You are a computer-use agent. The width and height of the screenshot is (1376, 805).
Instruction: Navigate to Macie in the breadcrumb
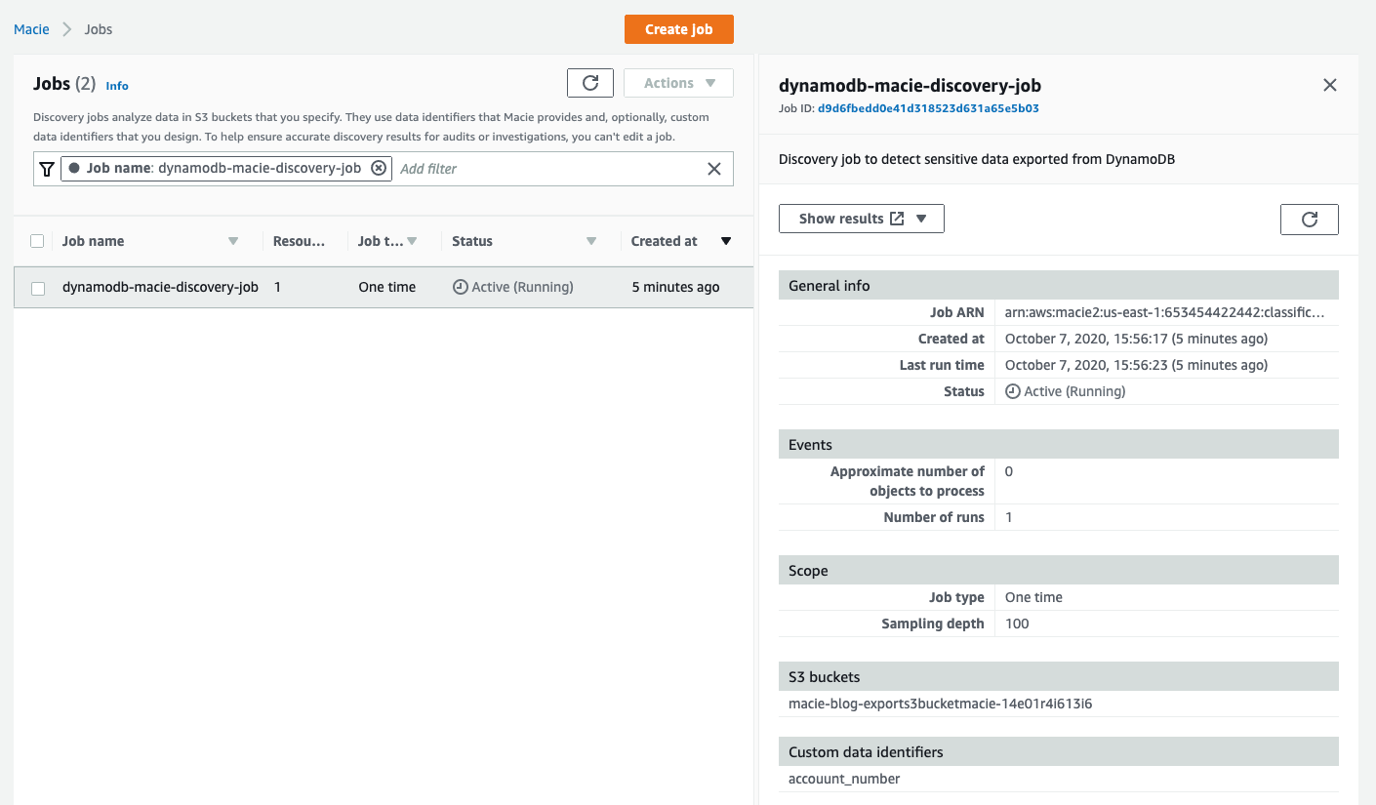[x=30, y=29]
